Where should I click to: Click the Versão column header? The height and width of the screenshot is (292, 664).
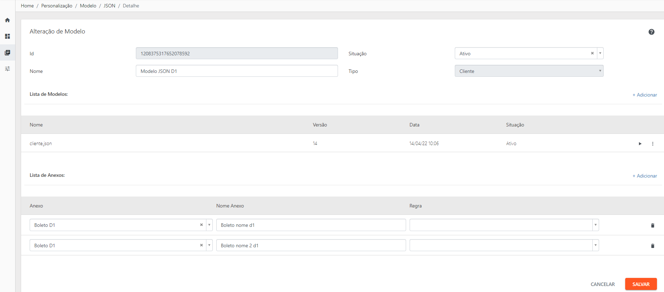pos(320,125)
